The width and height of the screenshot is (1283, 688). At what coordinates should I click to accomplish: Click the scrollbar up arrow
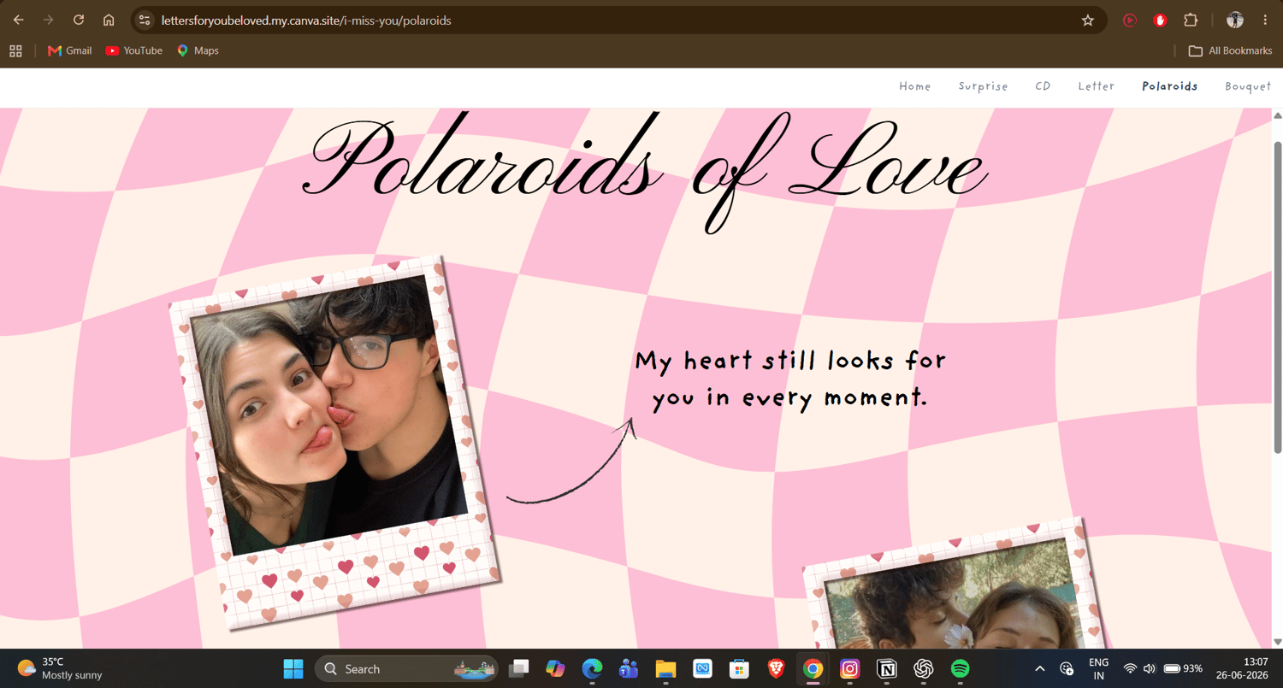click(1278, 115)
